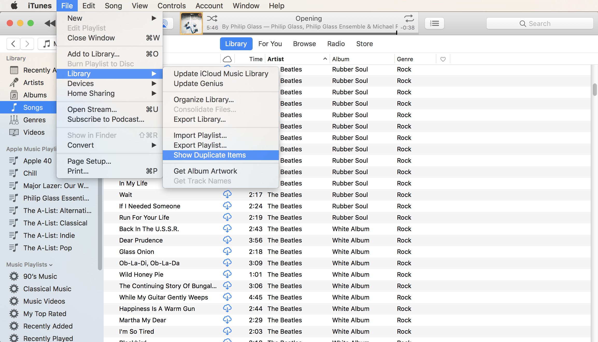Screen dimensions: 598x342
Task: View Genres in the sidebar
Action: 35,120
